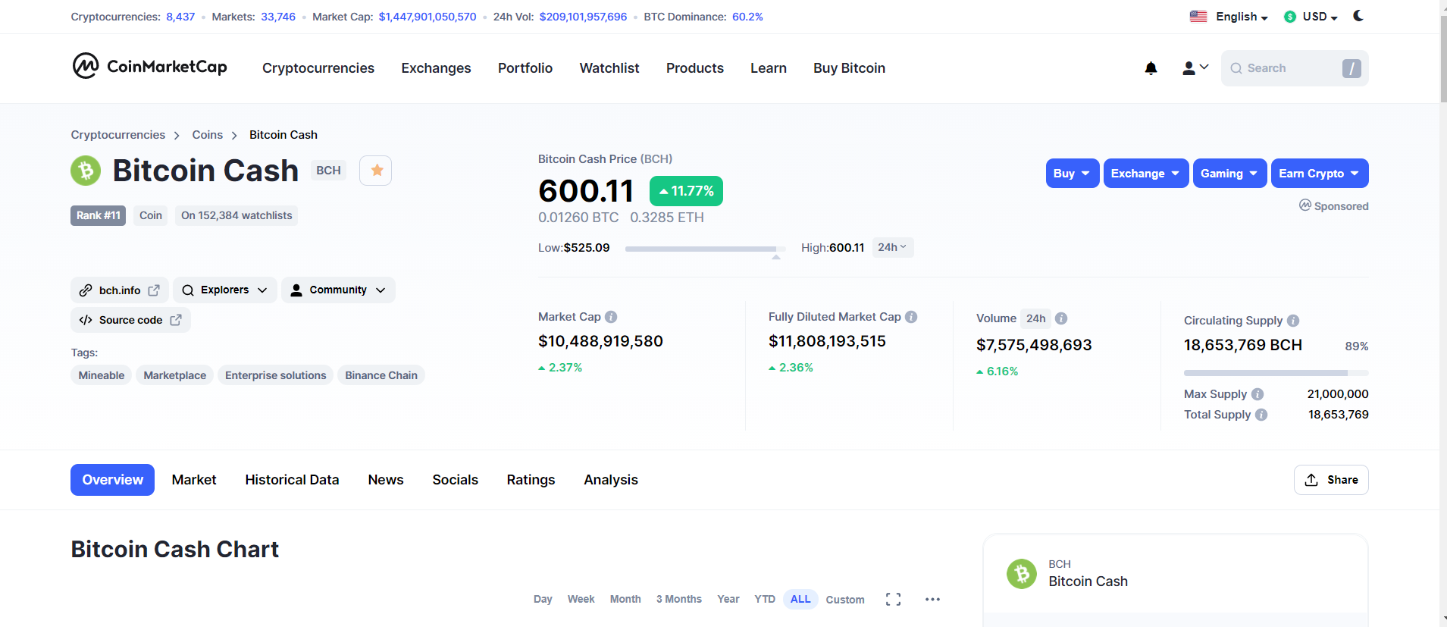
Task: Set chart range to YTD
Action: [765, 600]
